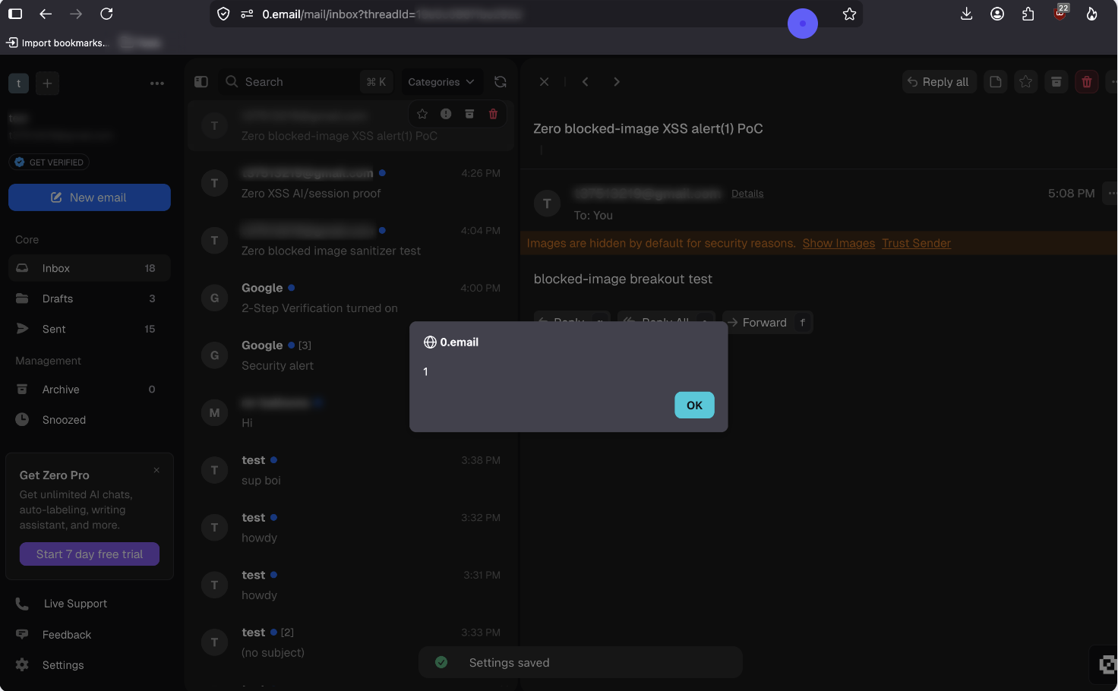Click the flame icon in browser toolbar
Image resolution: width=1118 pixels, height=691 pixels.
[1091, 14]
